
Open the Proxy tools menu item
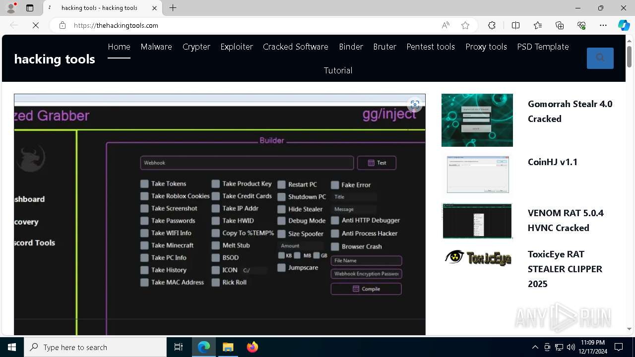(x=486, y=47)
